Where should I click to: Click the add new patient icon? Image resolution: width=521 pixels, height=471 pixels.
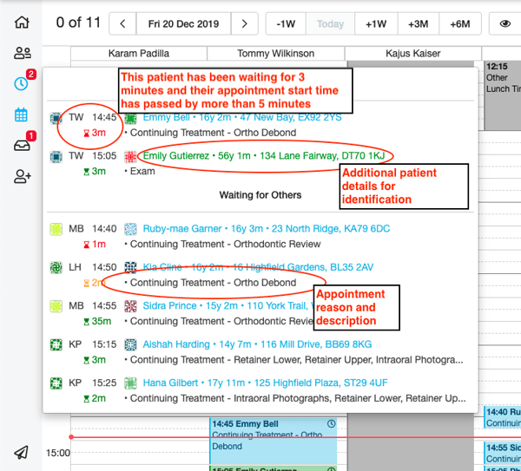(22, 177)
